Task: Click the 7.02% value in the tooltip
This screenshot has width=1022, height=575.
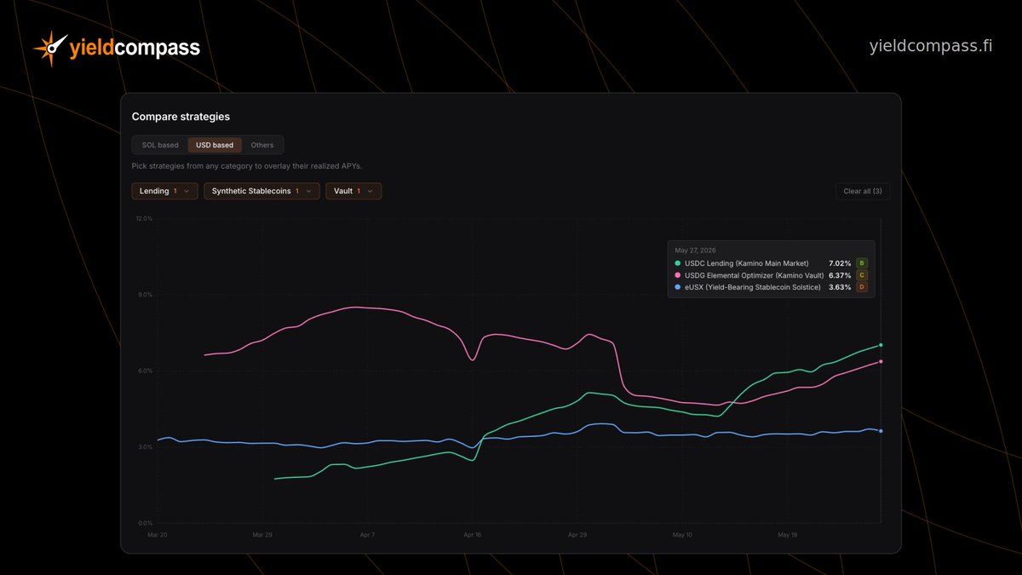Action: pyautogui.click(x=840, y=263)
